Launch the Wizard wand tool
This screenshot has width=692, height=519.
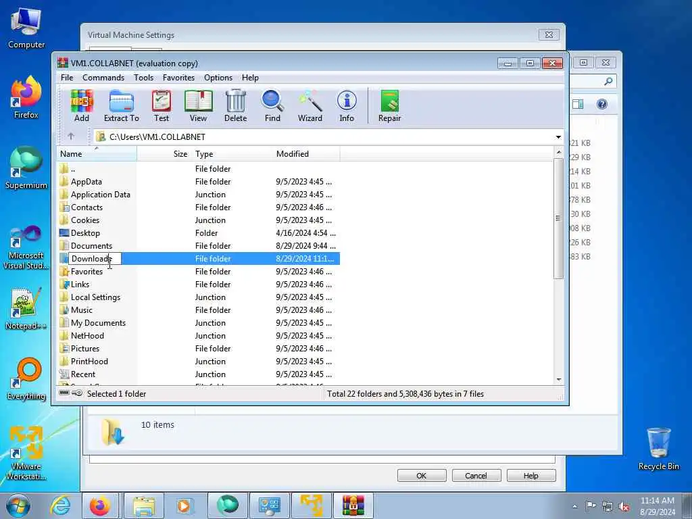tap(310, 106)
